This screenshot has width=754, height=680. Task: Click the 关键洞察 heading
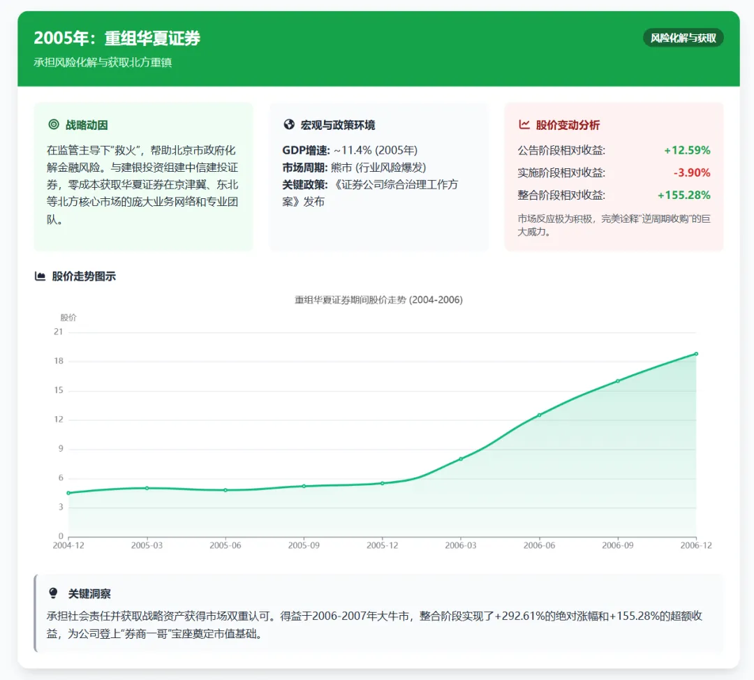(89, 594)
